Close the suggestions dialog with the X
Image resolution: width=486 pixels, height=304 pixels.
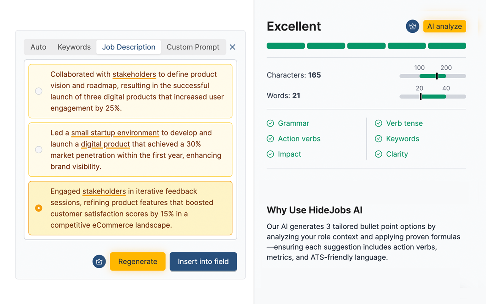coord(232,47)
